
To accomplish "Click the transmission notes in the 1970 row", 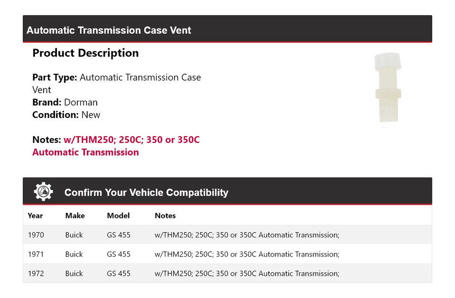I will [247, 235].
